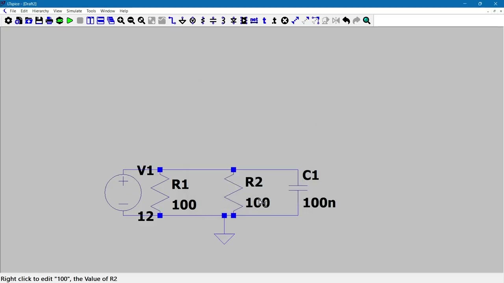Print the schematic

click(49, 20)
